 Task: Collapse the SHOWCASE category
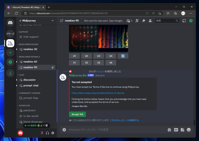click(24, 106)
